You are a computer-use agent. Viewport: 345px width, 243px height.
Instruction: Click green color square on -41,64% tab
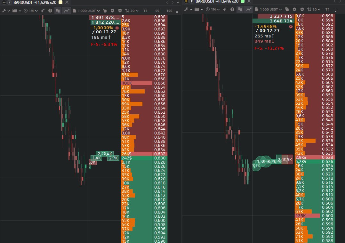243,1
